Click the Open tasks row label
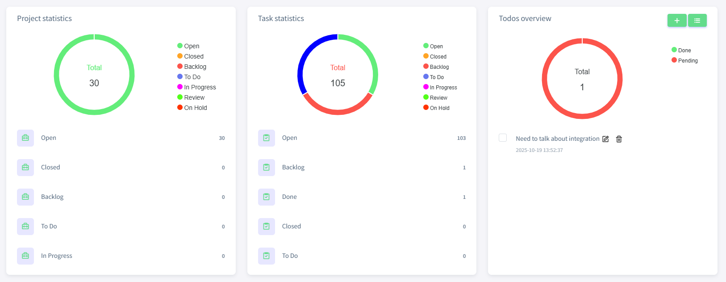 click(x=289, y=138)
